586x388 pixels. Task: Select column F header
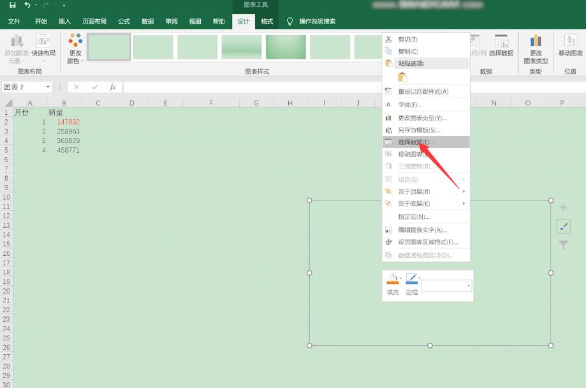pyautogui.click(x=211, y=103)
